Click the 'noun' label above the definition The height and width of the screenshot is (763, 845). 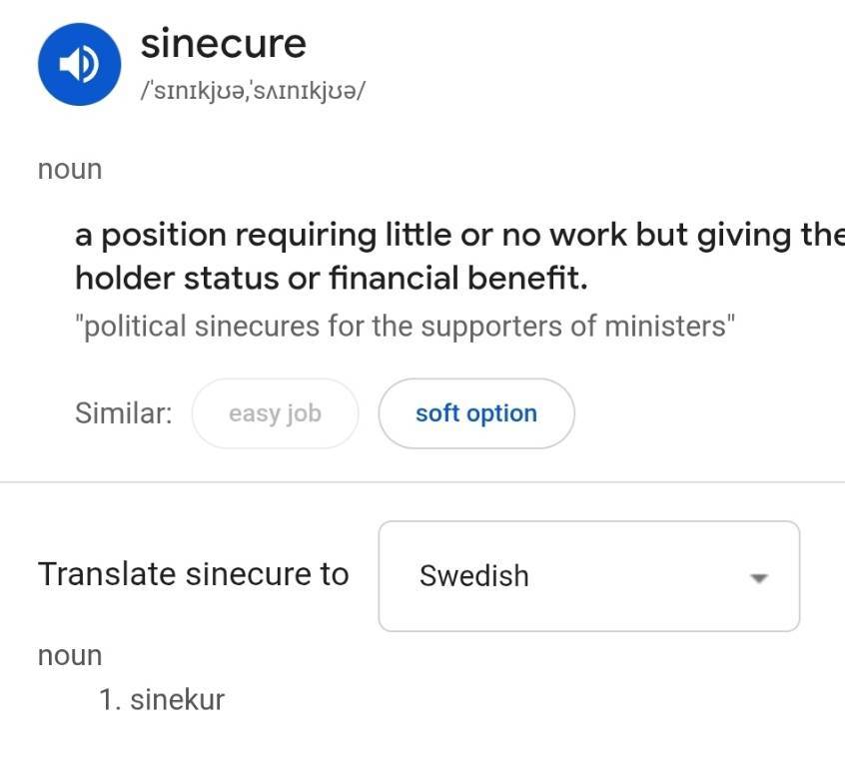pyautogui.click(x=70, y=169)
